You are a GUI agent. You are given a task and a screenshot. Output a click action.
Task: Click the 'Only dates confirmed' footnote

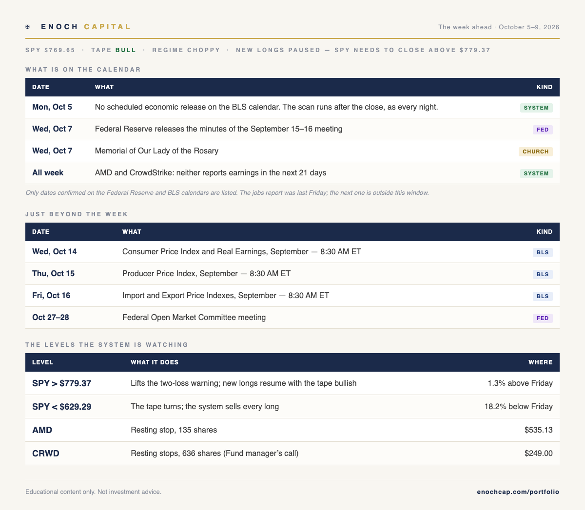tap(227, 193)
